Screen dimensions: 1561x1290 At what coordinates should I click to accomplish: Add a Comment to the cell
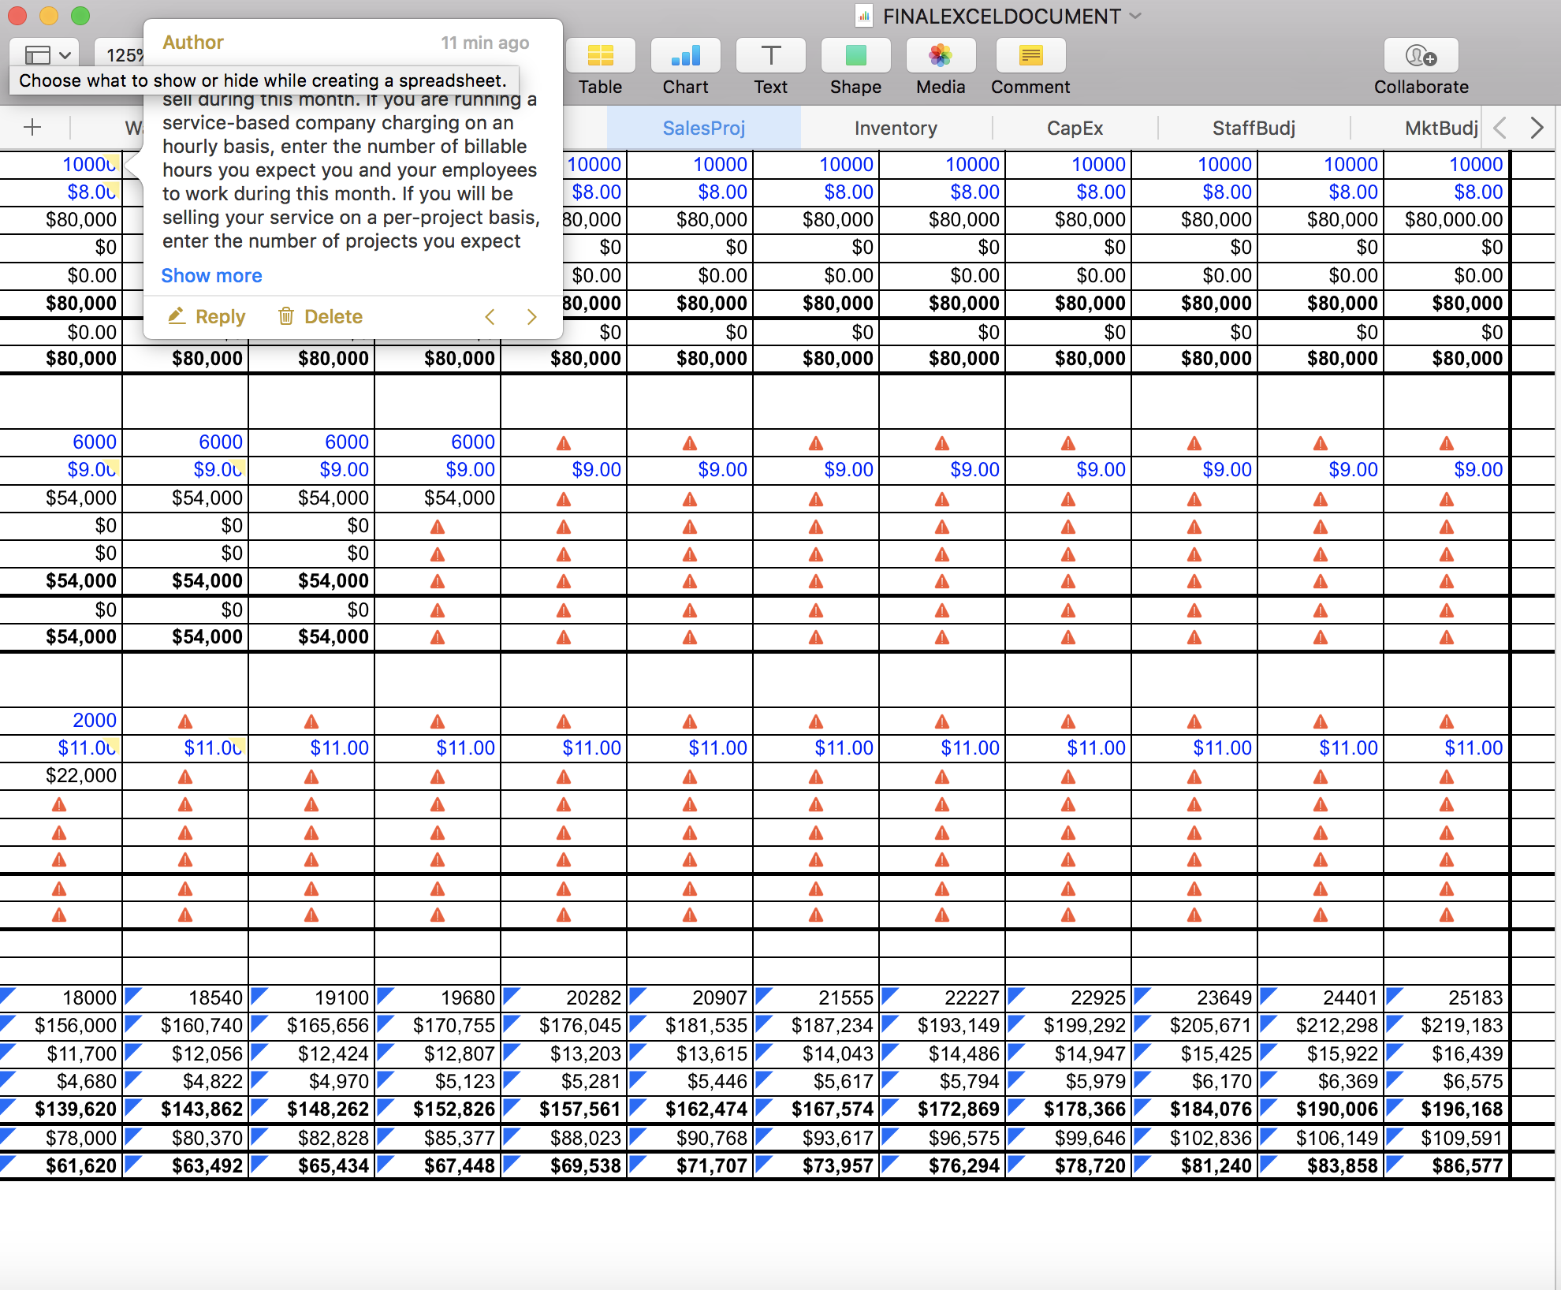pyautogui.click(x=1030, y=68)
